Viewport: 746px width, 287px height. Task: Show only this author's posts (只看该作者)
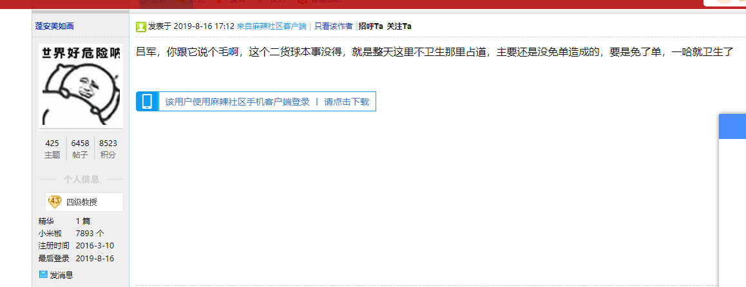(333, 26)
